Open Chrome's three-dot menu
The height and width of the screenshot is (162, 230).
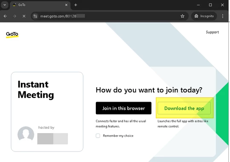pyautogui.click(x=222, y=16)
